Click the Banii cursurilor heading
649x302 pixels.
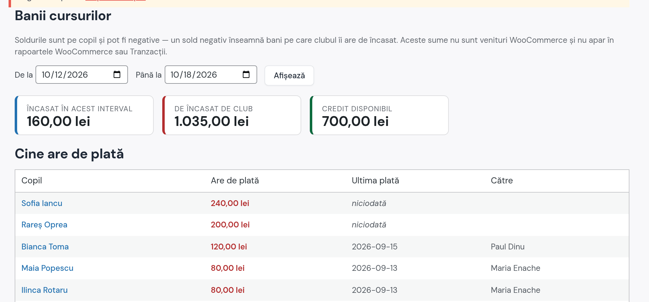tap(63, 16)
